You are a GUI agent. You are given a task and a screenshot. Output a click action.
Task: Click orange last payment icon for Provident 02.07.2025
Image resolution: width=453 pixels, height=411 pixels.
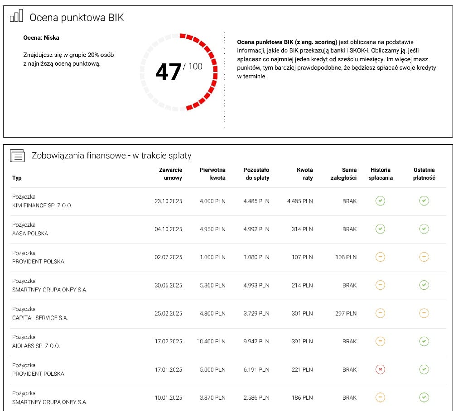click(424, 257)
